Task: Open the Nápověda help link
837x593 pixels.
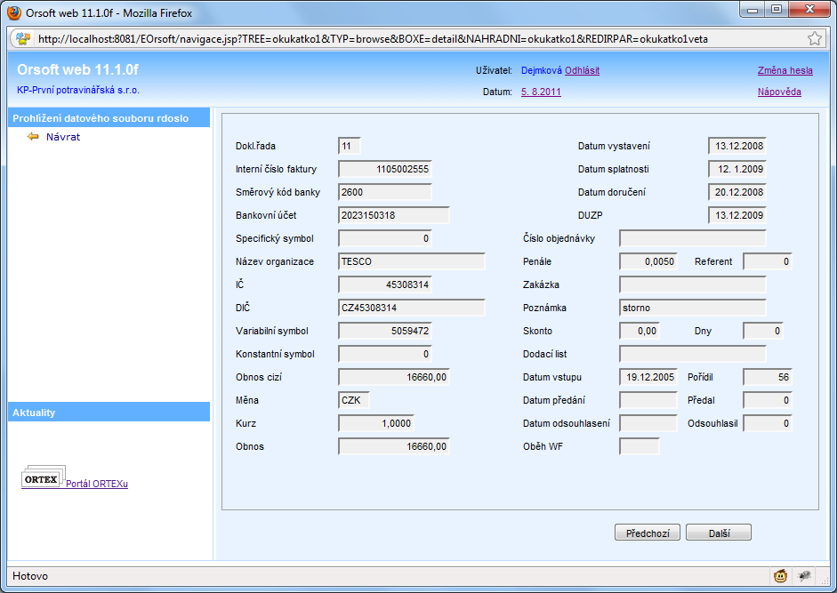Action: click(779, 92)
